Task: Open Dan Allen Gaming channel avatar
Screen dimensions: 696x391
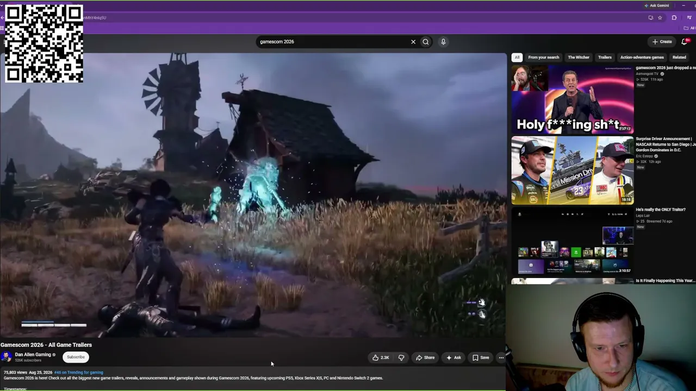Action: pyautogui.click(x=7, y=357)
